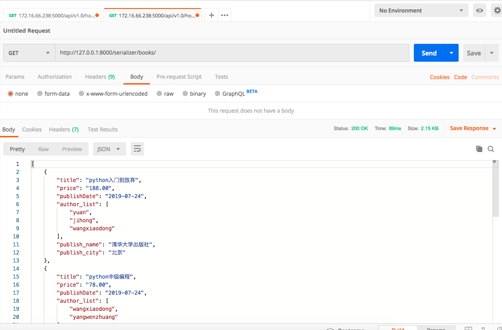The height and width of the screenshot is (330, 502).
Task: Switch to Raw response view
Action: coord(43,149)
